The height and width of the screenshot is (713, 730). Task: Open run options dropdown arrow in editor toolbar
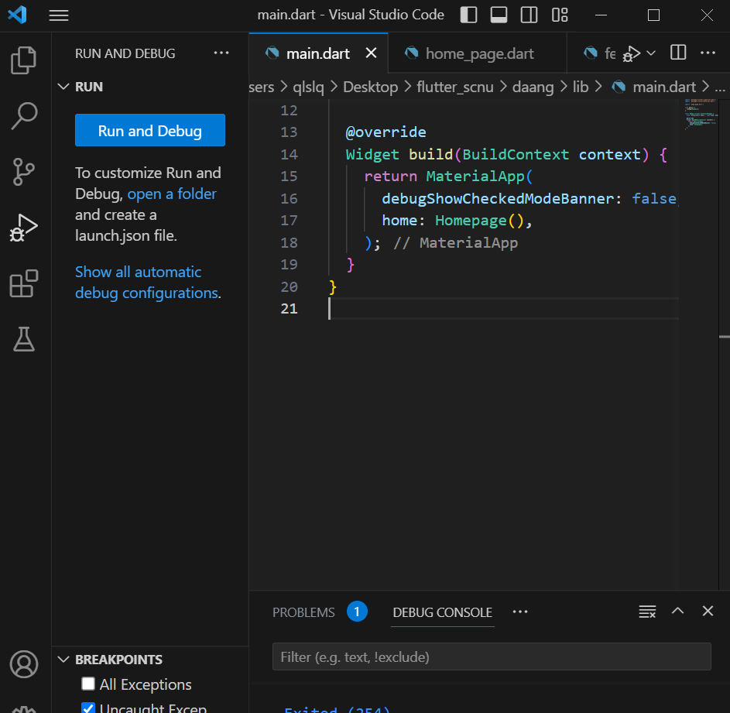(x=651, y=53)
